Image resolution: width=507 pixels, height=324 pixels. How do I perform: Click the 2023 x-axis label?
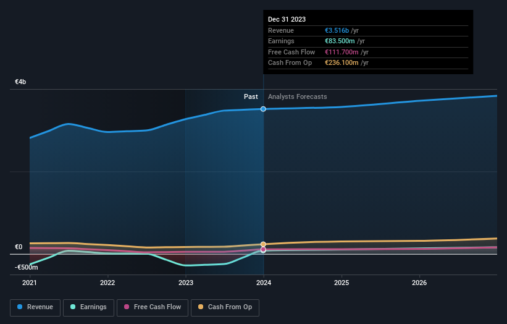tap(186, 283)
